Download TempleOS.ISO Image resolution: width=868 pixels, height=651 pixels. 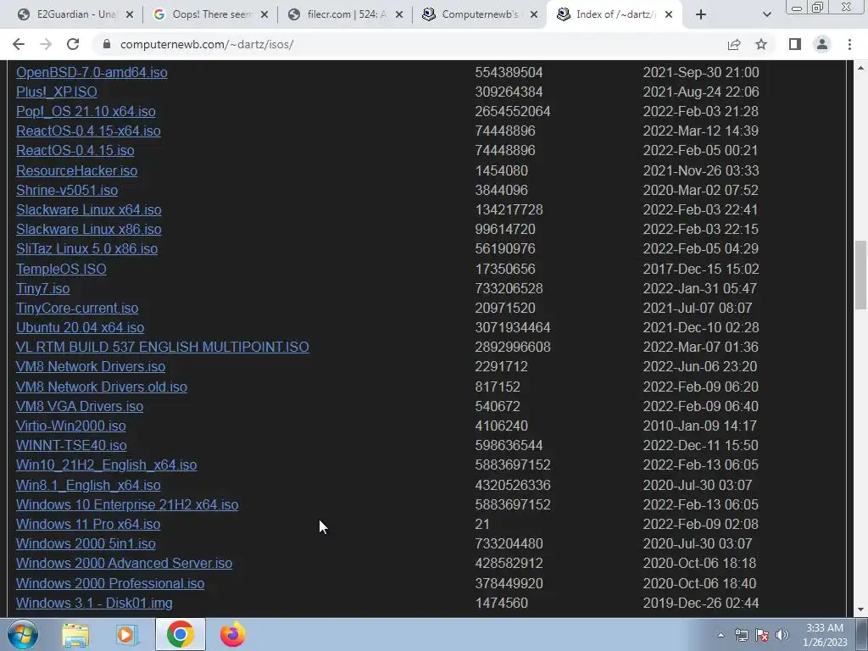coord(61,269)
